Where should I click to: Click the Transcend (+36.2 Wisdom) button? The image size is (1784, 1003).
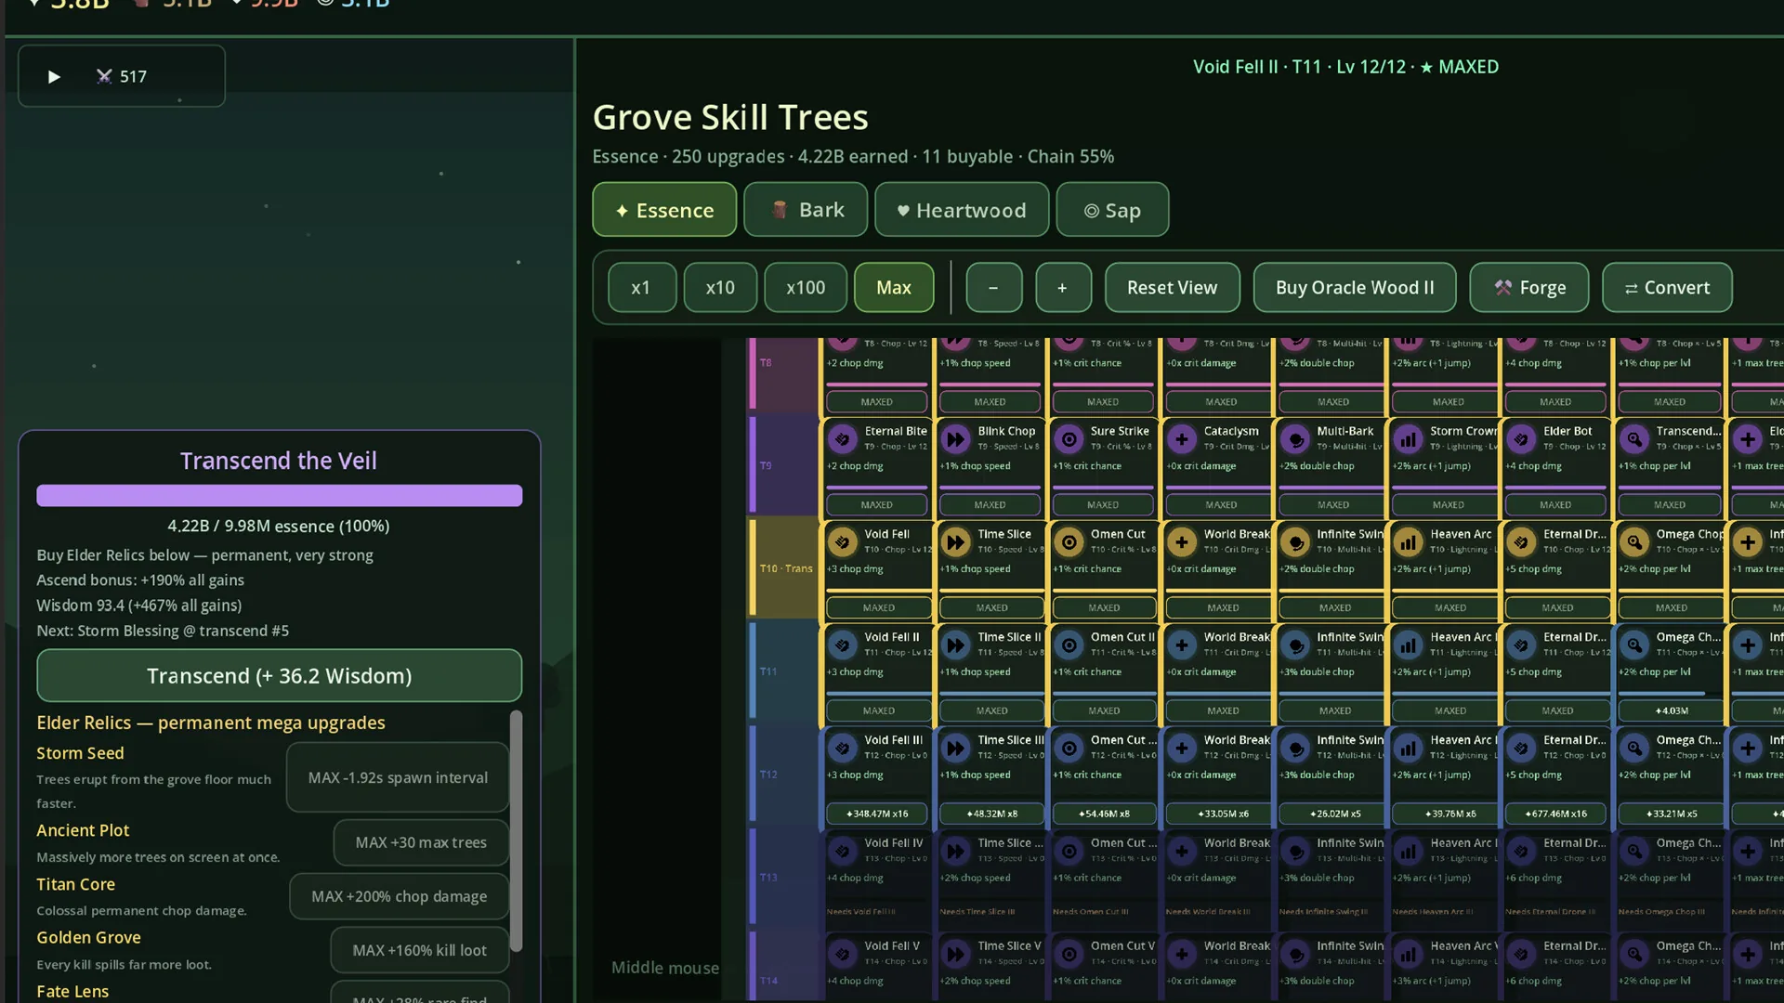coord(279,676)
